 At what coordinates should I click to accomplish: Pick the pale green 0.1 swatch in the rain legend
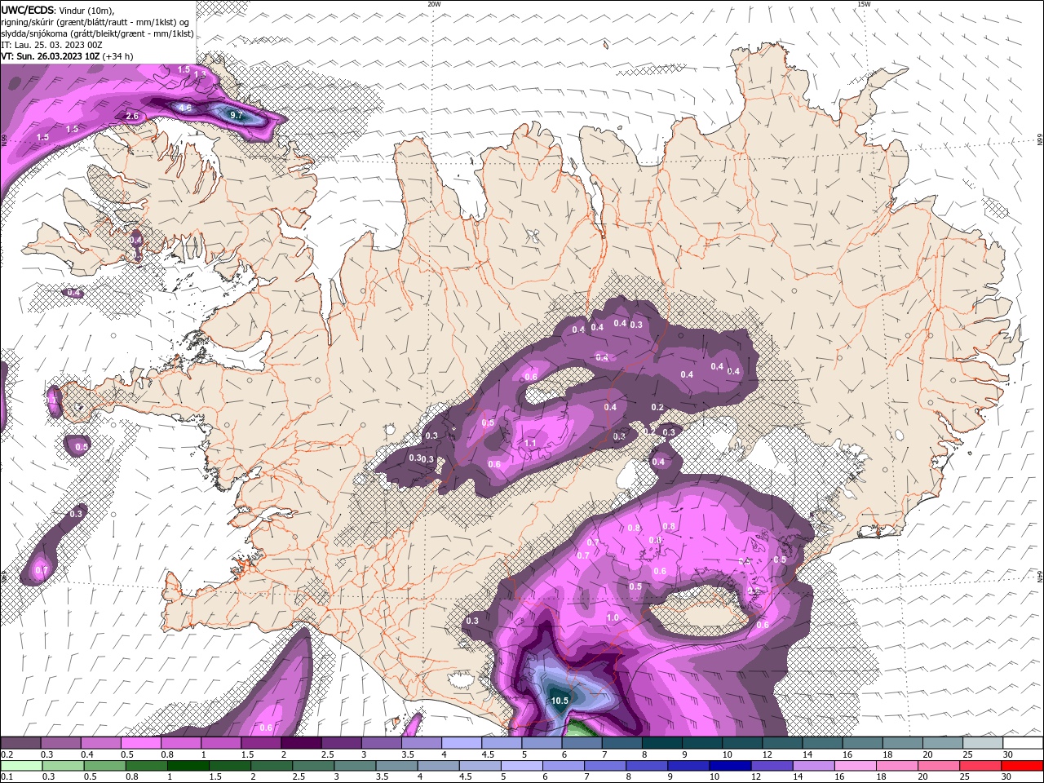[x=21, y=766]
